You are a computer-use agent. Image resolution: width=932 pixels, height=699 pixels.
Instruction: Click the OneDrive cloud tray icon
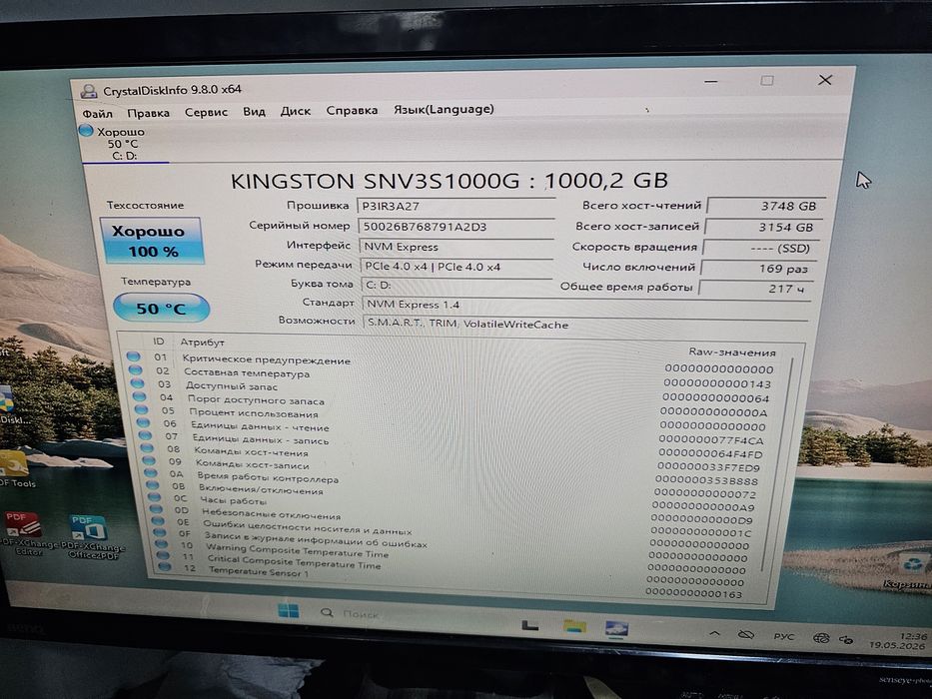[746, 635]
